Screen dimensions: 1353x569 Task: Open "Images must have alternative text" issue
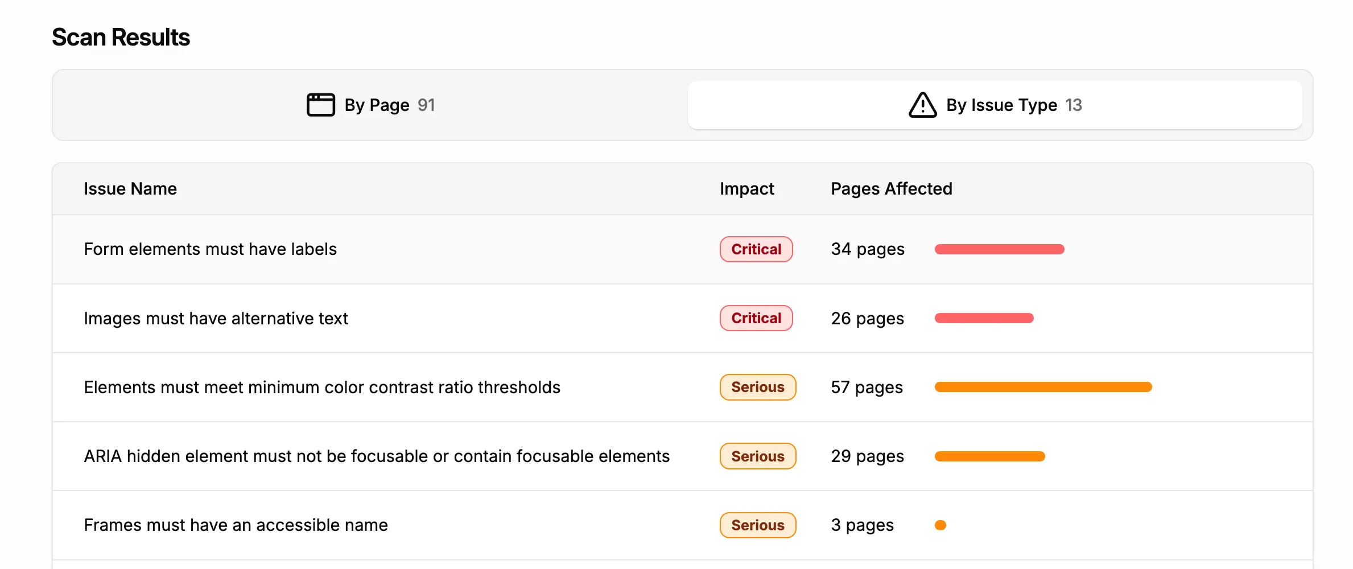(x=216, y=318)
